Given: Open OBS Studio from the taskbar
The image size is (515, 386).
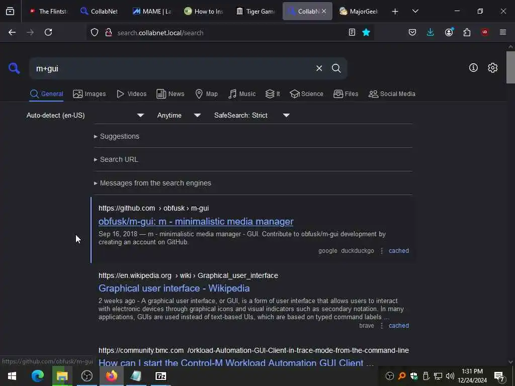Looking at the screenshot, I should pyautogui.click(x=87, y=376).
